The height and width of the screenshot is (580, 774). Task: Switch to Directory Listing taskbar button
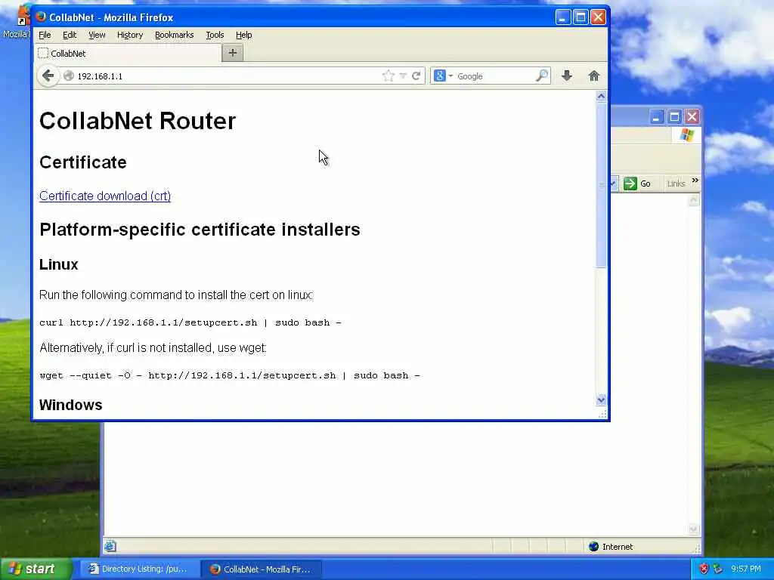pos(139,569)
